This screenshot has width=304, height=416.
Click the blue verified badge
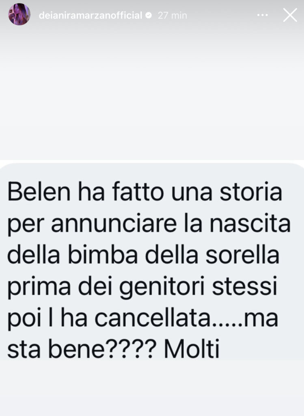(x=149, y=15)
